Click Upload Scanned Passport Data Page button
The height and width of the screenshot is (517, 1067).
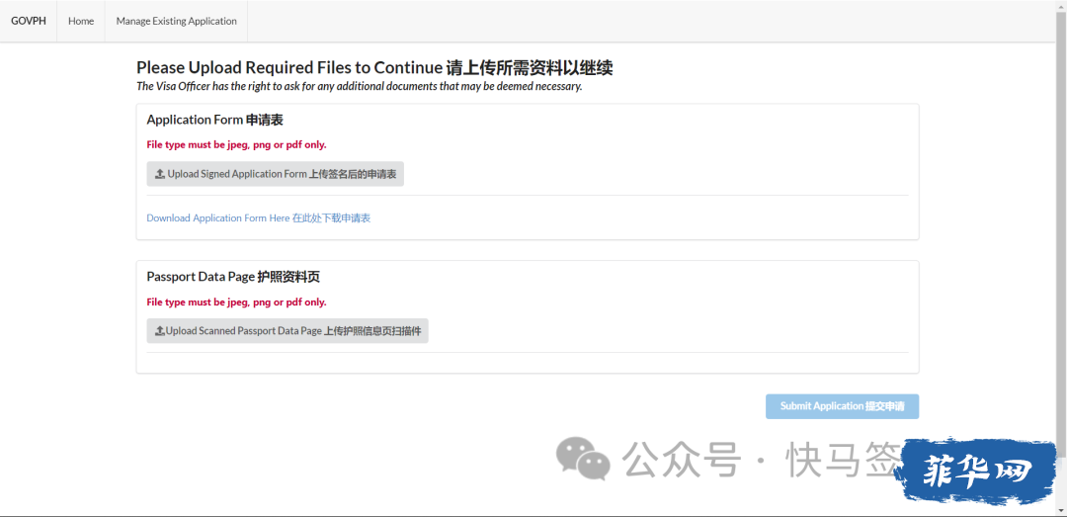pos(287,331)
